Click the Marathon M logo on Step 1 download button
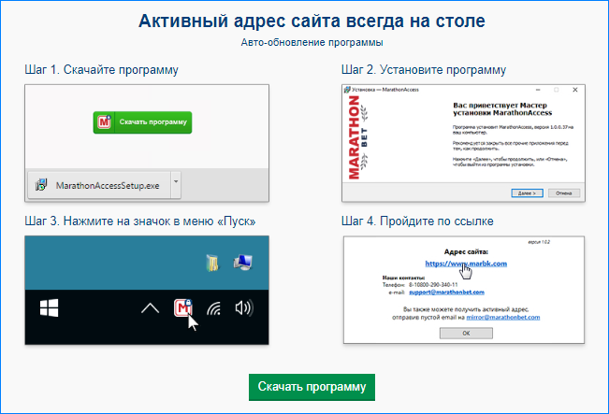 click(104, 122)
